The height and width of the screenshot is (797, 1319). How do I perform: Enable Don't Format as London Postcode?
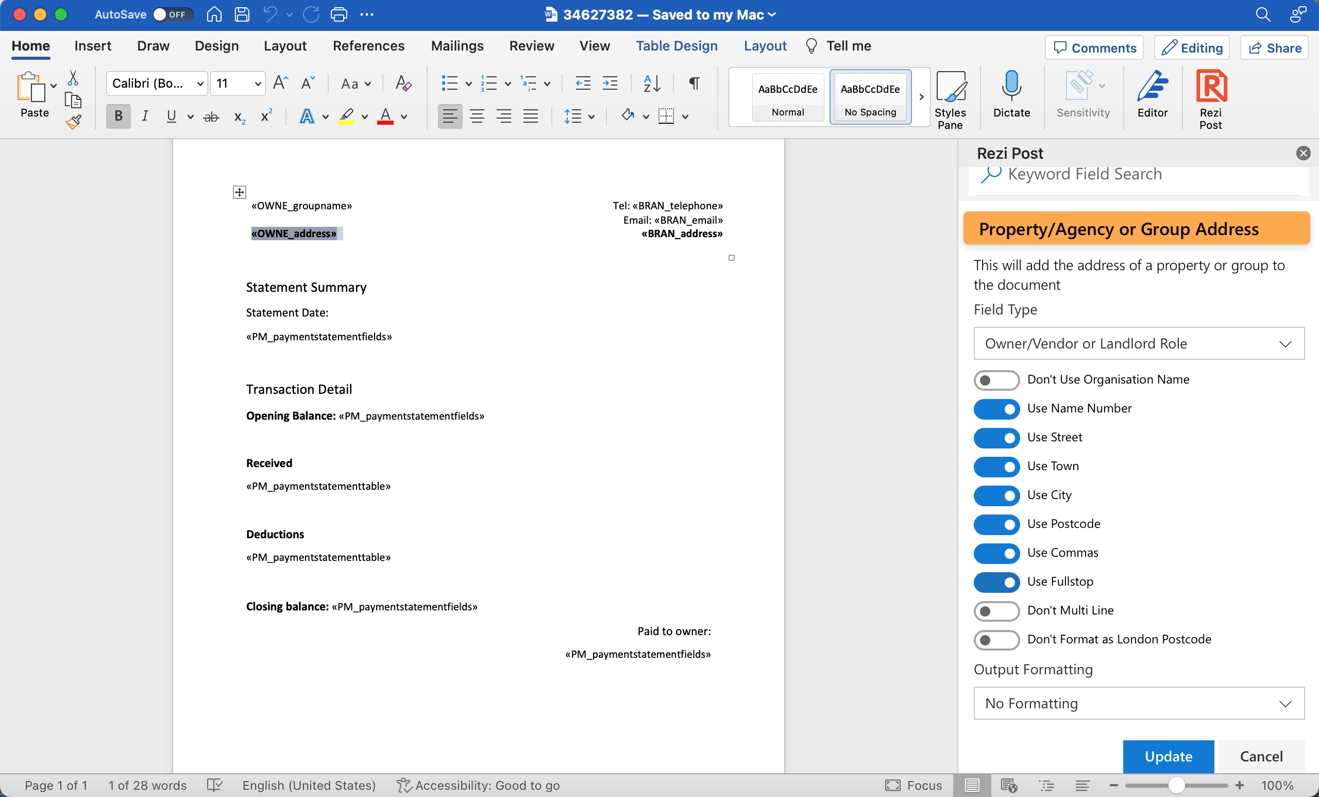996,640
